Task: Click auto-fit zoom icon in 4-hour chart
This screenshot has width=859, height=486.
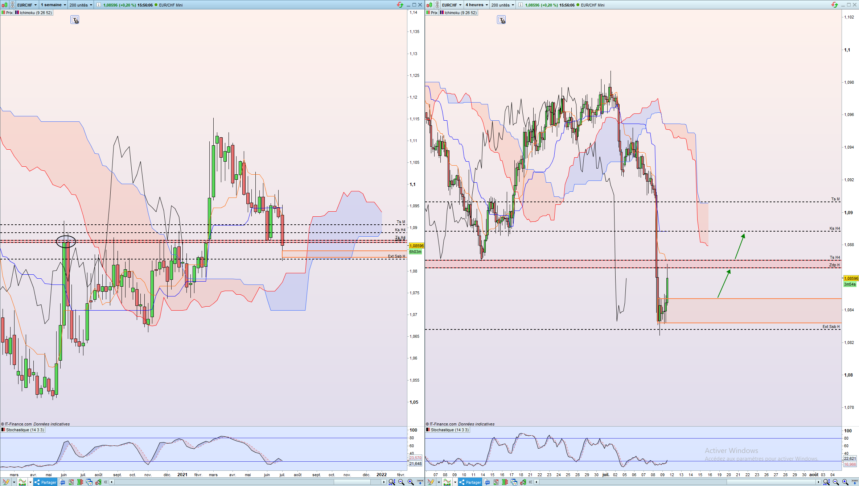Action: coord(826,482)
